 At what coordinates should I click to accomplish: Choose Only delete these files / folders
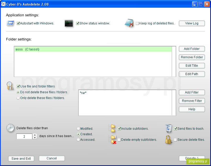(x=18, y=98)
